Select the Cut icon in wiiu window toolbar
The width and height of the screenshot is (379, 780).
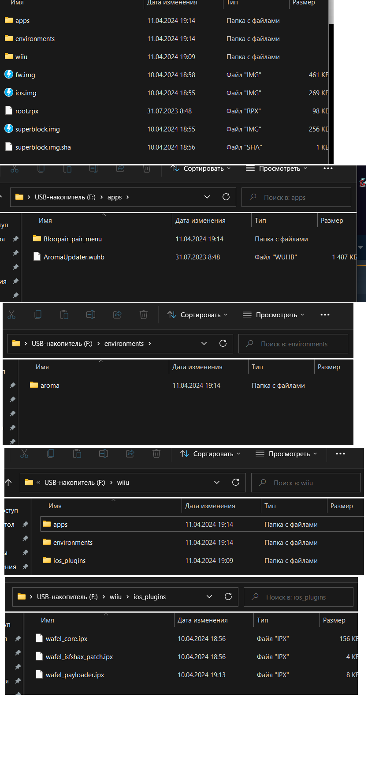click(24, 454)
